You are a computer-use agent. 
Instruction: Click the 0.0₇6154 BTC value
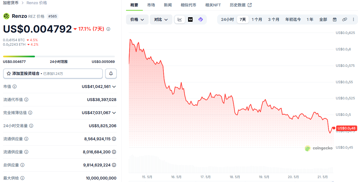(x=14, y=40)
